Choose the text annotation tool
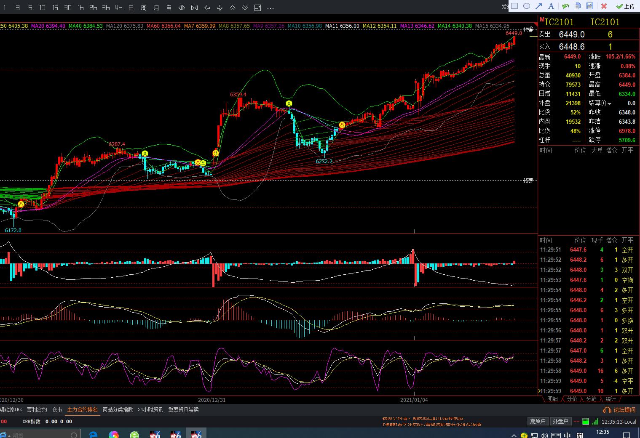 pyautogui.click(x=551, y=6)
